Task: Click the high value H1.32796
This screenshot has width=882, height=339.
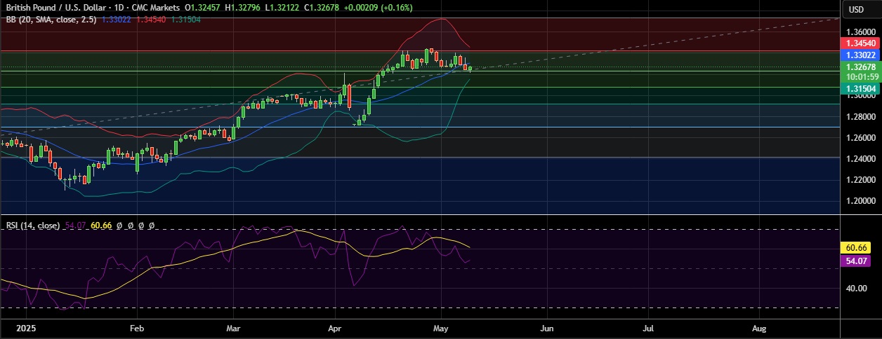Action: 243,8
